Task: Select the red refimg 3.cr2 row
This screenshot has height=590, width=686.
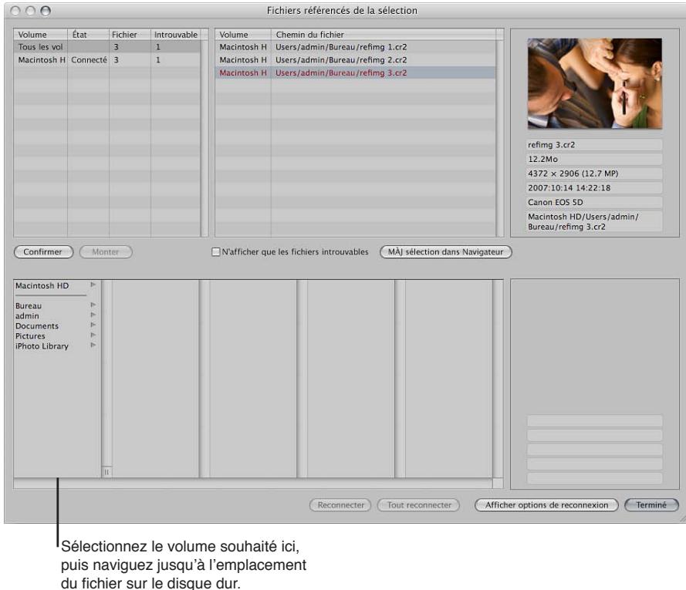Action: [x=356, y=73]
